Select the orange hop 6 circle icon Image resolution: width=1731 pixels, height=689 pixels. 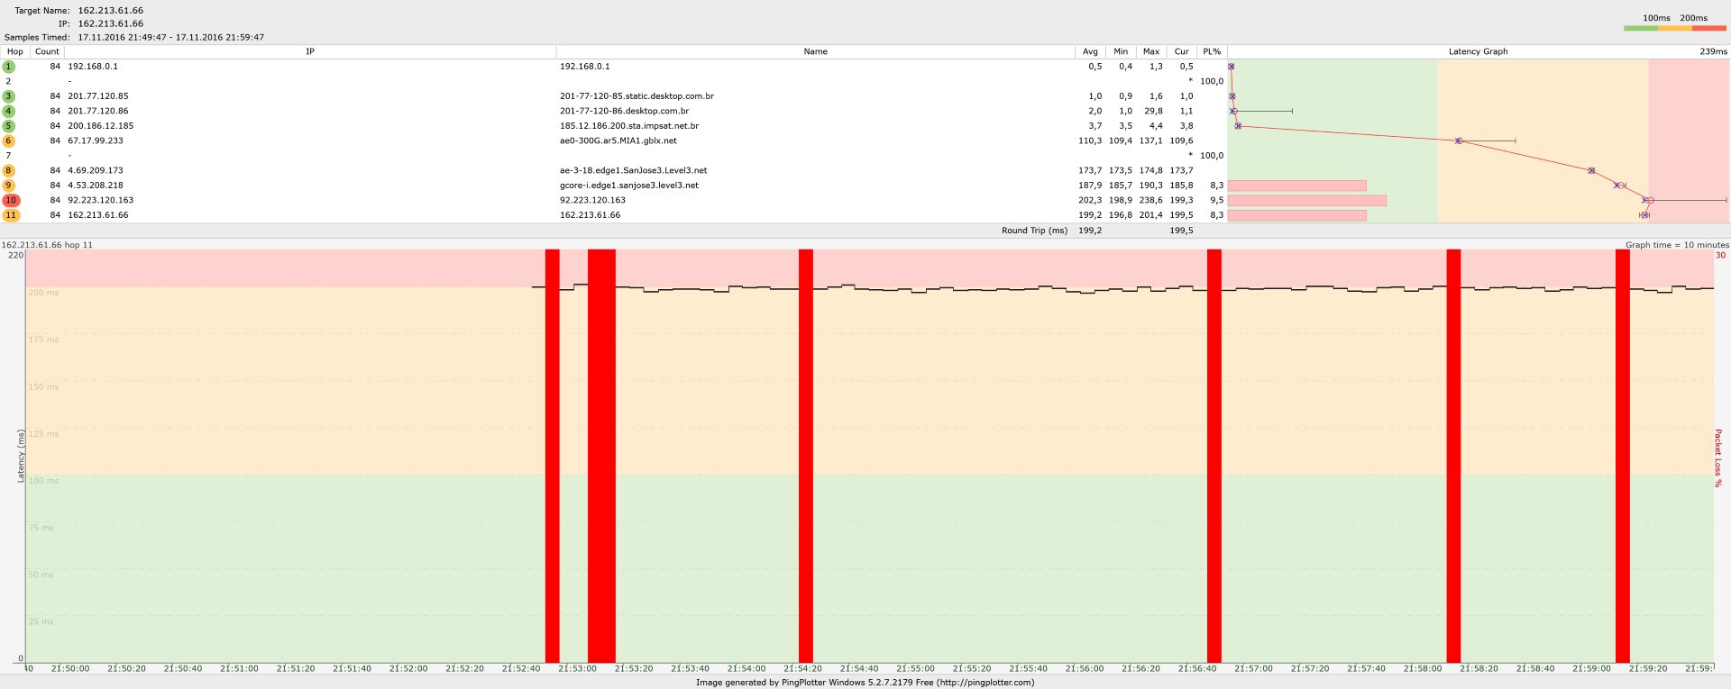click(x=9, y=141)
